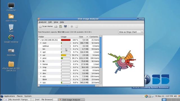Open the View menu
The width and height of the screenshot is (180, 101).
tap(56, 22)
